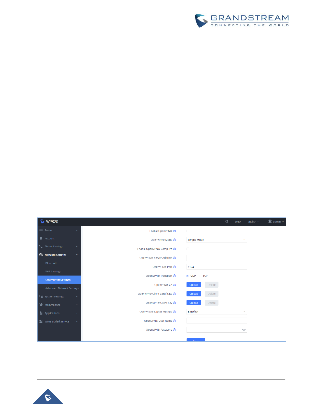Click the WP820 Grandstream logo icon
Image resolution: width=313 pixels, height=405 pixels.
(42, 222)
